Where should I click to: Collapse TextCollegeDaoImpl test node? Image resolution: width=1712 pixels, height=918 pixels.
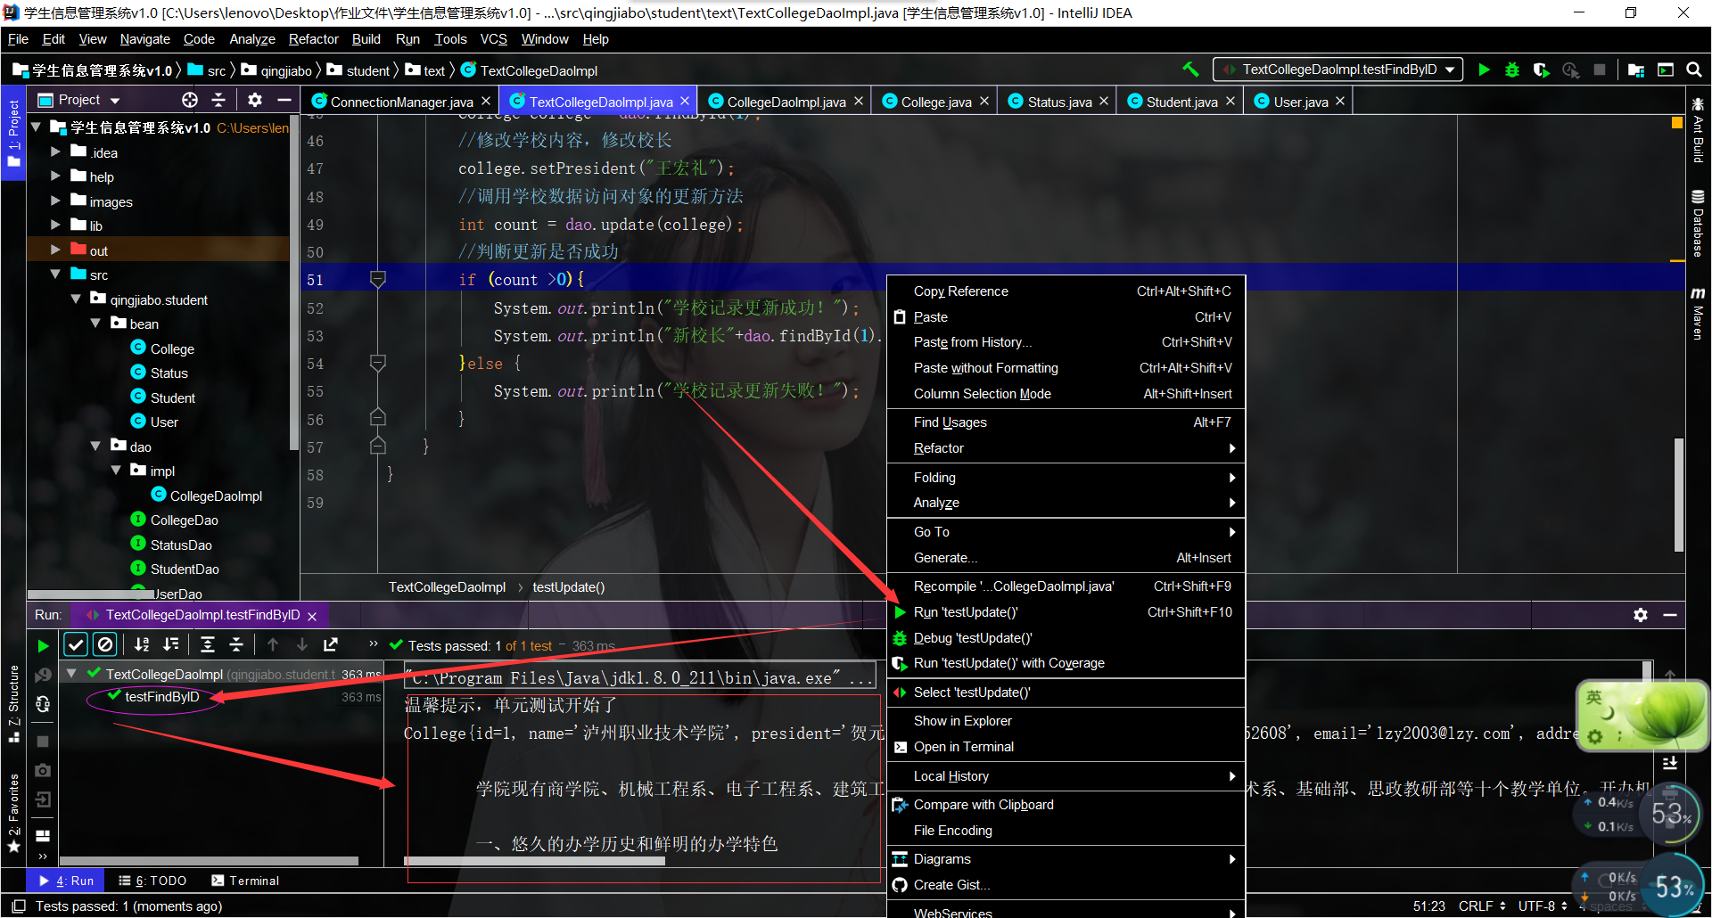click(71, 674)
